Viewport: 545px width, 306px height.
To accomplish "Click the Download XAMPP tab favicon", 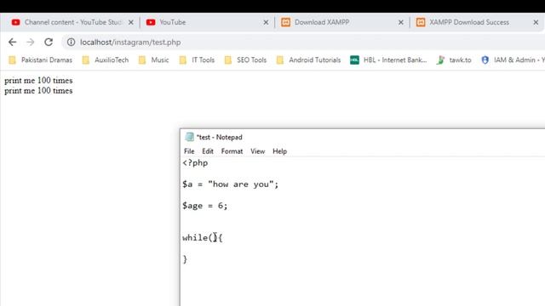I will 286,22.
